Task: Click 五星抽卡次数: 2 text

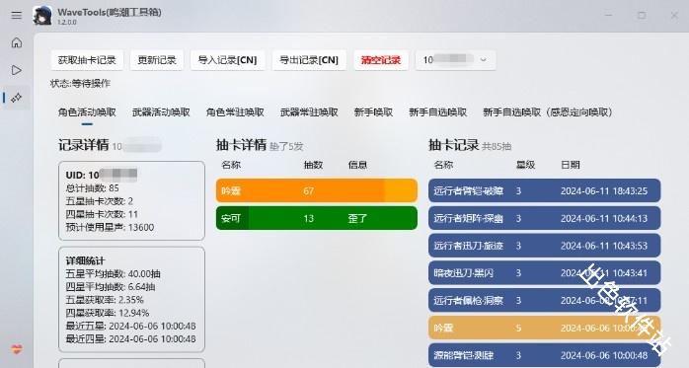Action: point(100,201)
